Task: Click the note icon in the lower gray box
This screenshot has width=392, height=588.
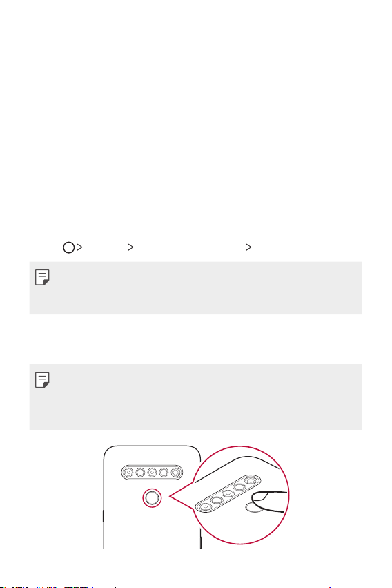Action: [x=42, y=380]
